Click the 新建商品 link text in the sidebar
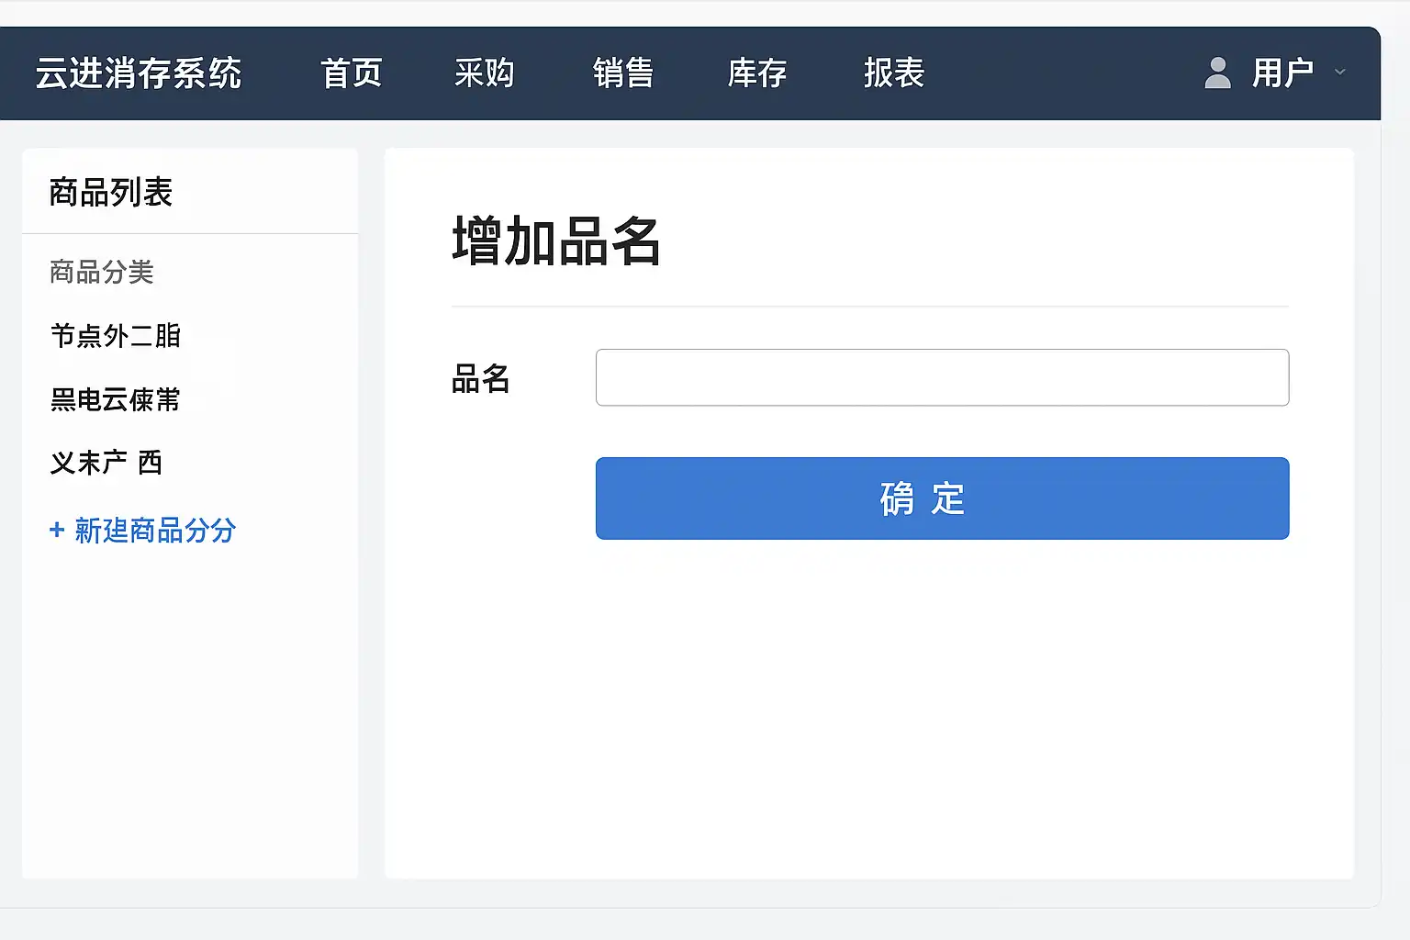The height and width of the screenshot is (940, 1410). 155,530
